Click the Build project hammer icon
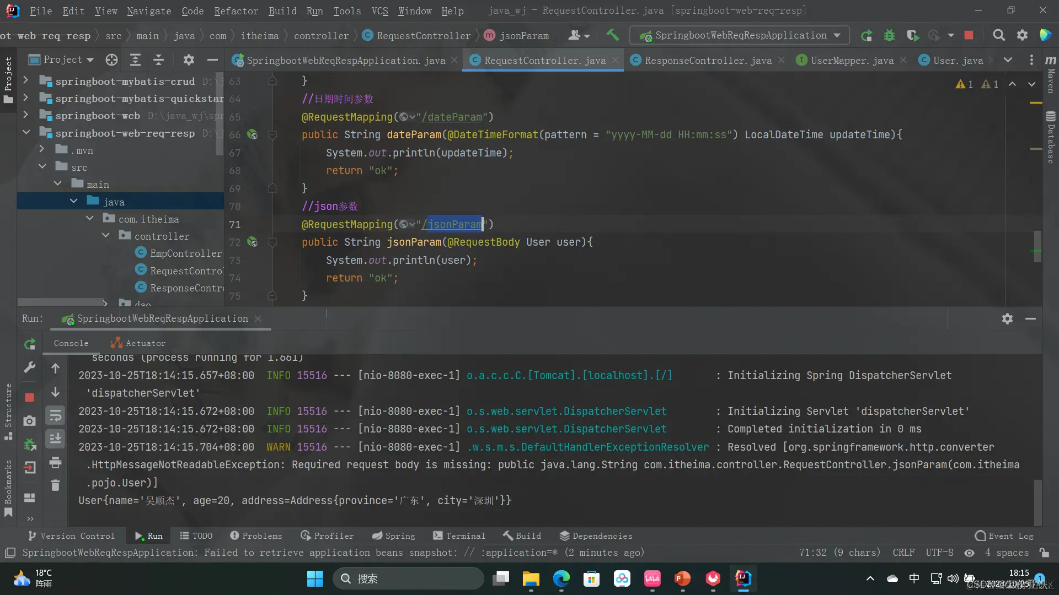 tap(612, 35)
